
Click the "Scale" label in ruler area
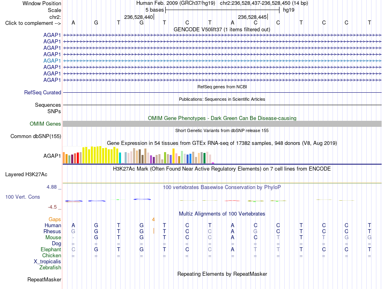point(54,10)
